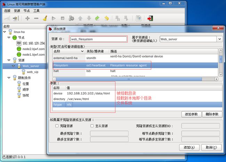Click the lightbulb icon beside web_vip
This screenshot has width=226, height=162.
tap(23, 72)
